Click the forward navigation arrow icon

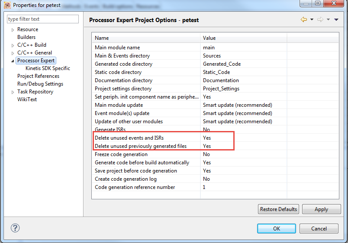[x=320, y=20]
